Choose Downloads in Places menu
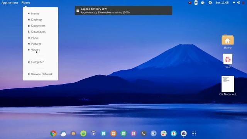The width and height of the screenshot is (247, 139). pyautogui.click(x=40, y=32)
